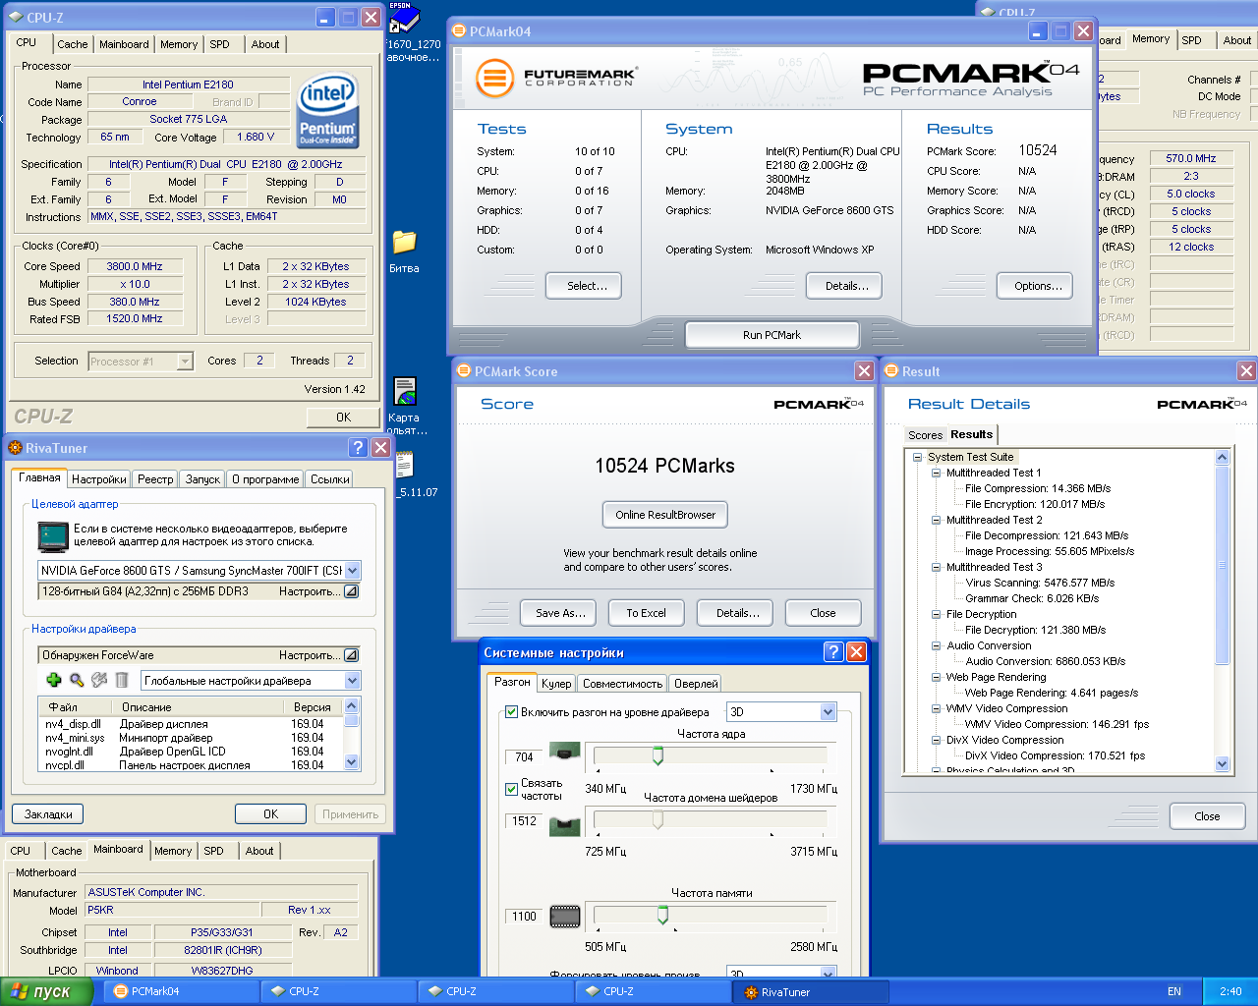Screen dimensions: 1258x1006
Task: Select the Virus Scanning: 5476.577 MB/s result
Action: click(x=1039, y=583)
